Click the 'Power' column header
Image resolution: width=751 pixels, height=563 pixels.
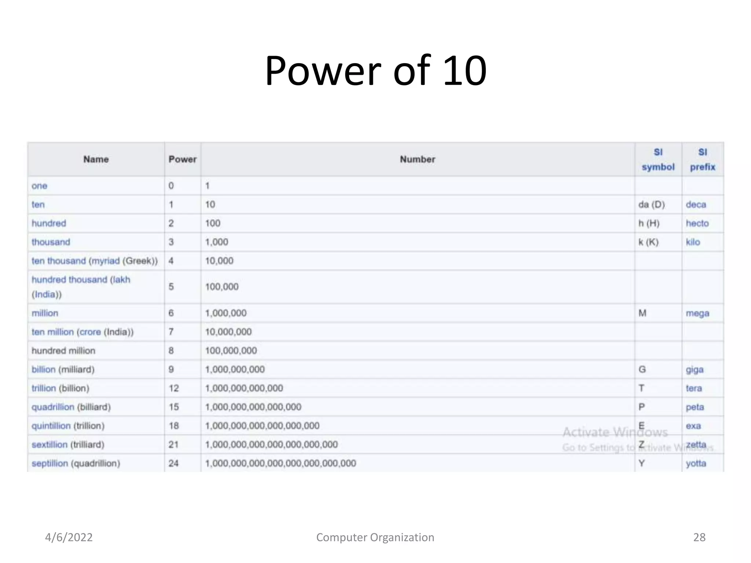183,159
